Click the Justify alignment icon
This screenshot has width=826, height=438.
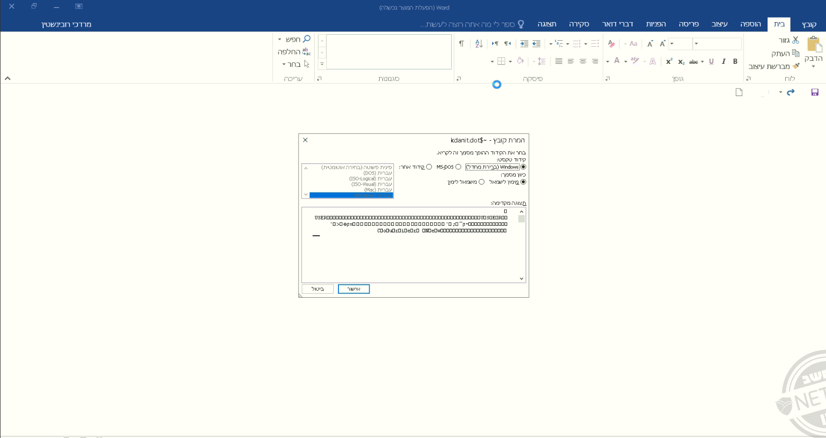(x=559, y=61)
